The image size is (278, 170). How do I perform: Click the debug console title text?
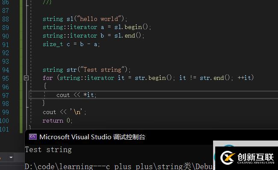pos(92,137)
